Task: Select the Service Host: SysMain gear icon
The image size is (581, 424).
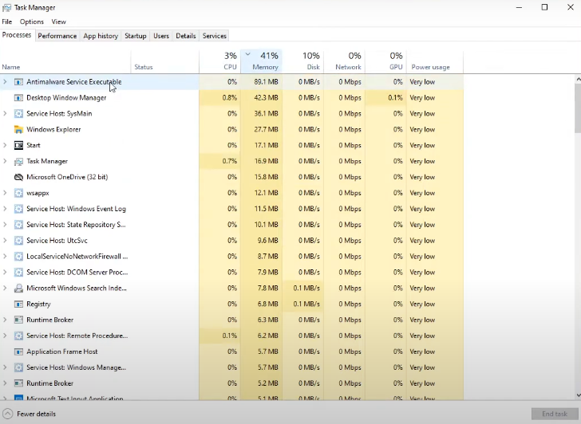Action: pyautogui.click(x=18, y=114)
